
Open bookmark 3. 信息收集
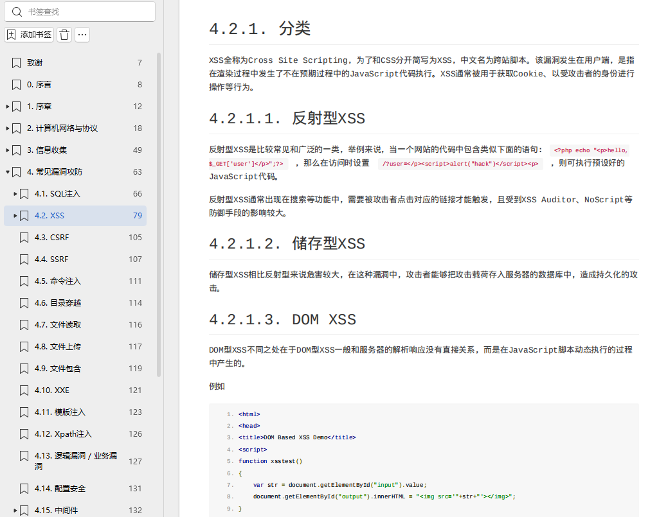click(47, 150)
